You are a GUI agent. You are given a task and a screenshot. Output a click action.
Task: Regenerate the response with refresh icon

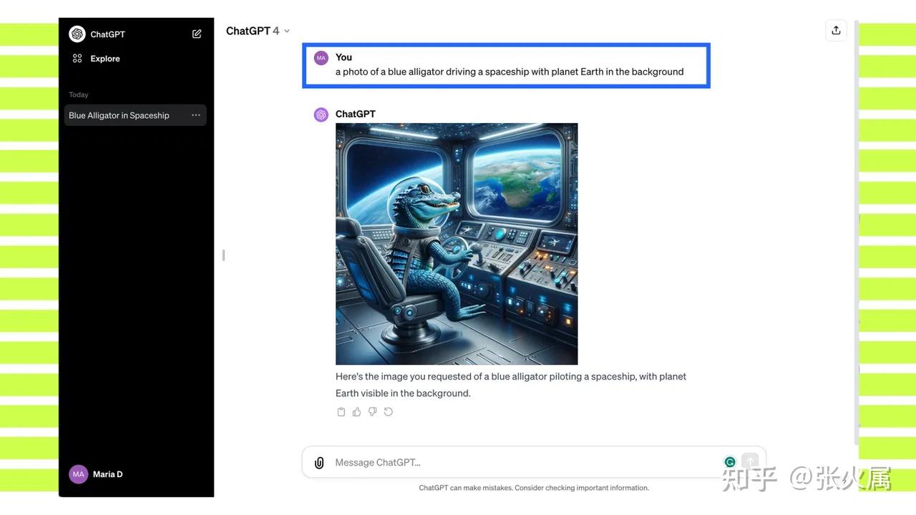(x=389, y=412)
